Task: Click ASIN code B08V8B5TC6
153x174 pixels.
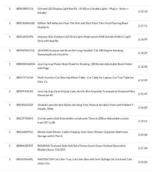Action: coord(25,9)
